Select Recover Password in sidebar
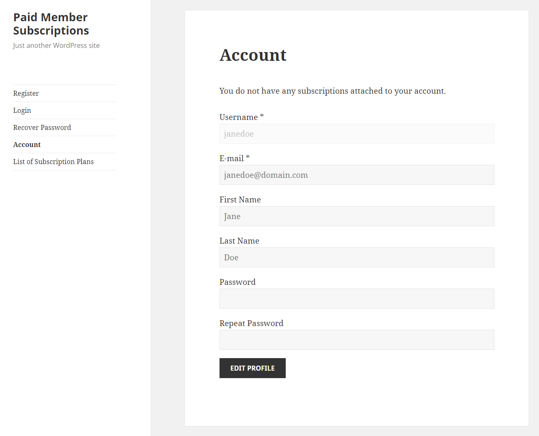This screenshot has width=539, height=436. click(x=42, y=127)
